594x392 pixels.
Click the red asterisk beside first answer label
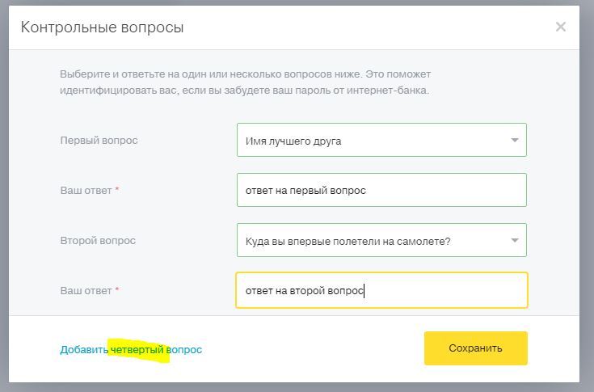(117, 190)
